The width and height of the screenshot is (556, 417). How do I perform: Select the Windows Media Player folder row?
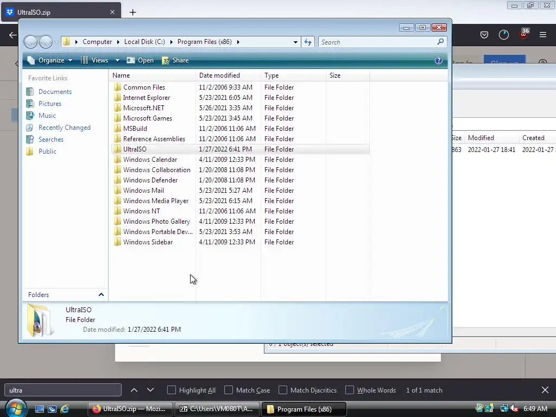pos(241,201)
